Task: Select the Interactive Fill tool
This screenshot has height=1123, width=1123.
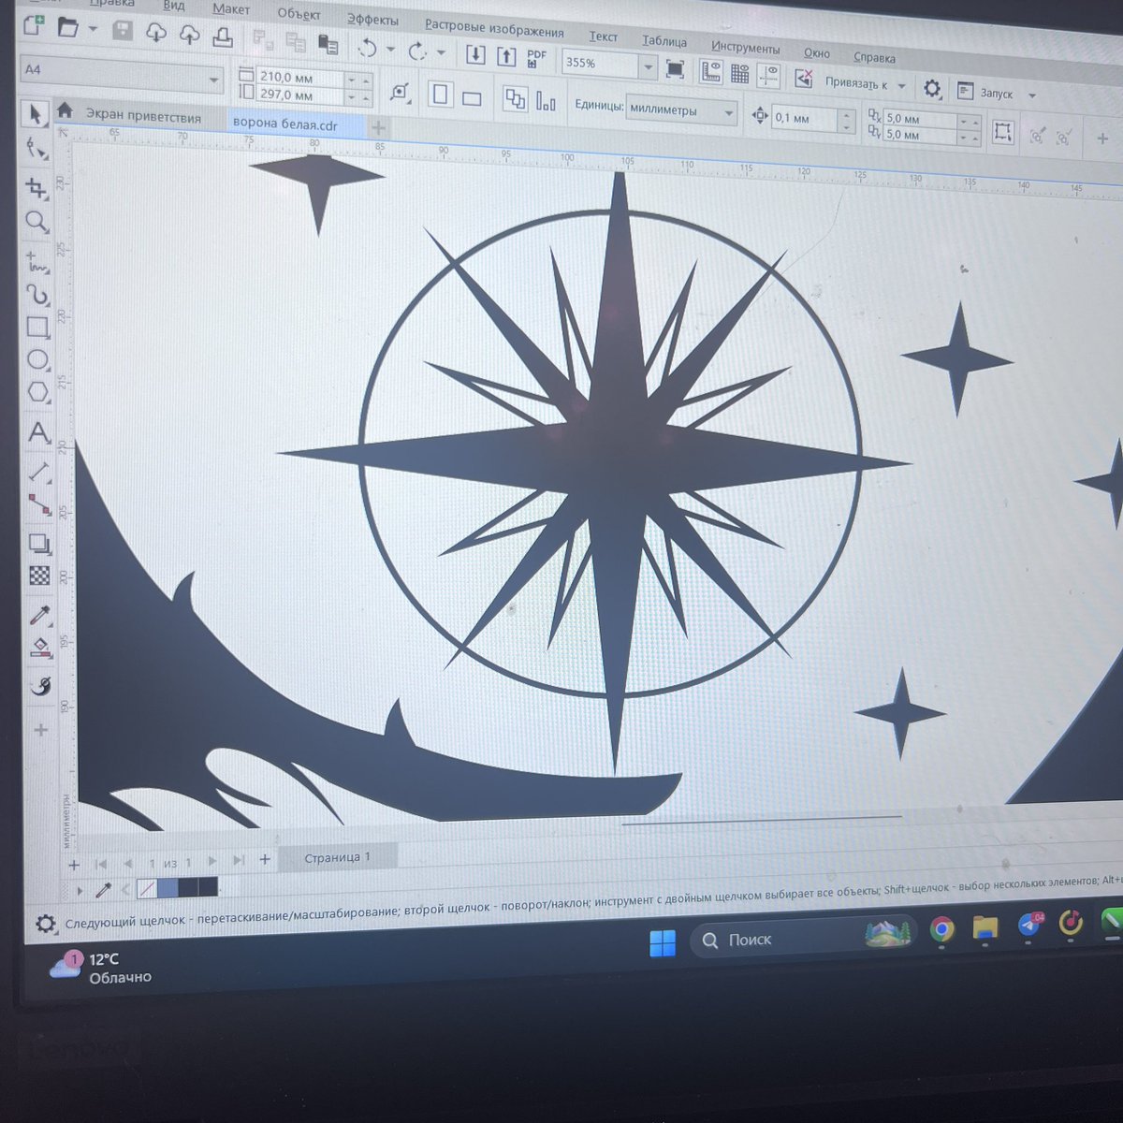Action: [x=40, y=647]
